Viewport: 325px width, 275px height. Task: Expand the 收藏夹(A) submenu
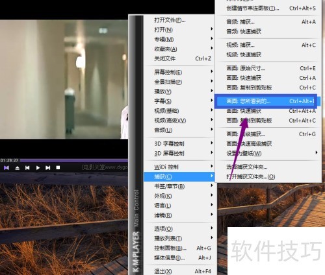click(x=179, y=49)
